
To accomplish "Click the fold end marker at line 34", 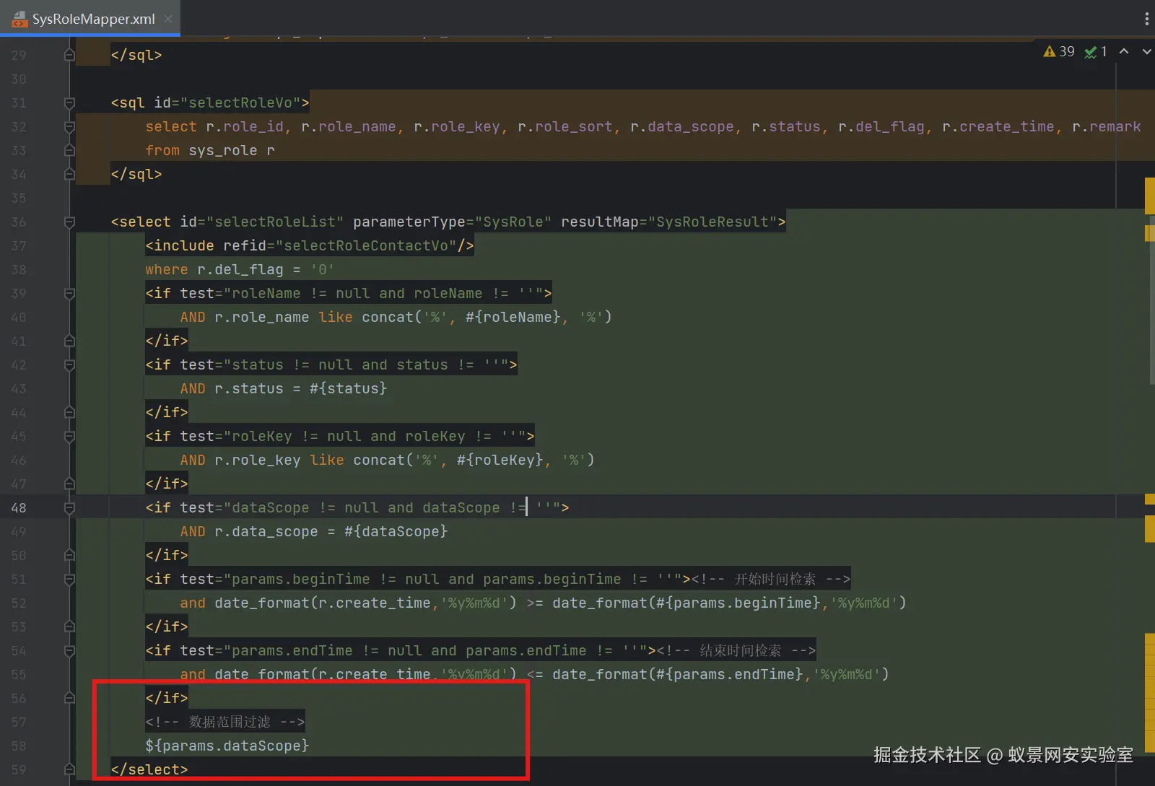I will point(69,174).
